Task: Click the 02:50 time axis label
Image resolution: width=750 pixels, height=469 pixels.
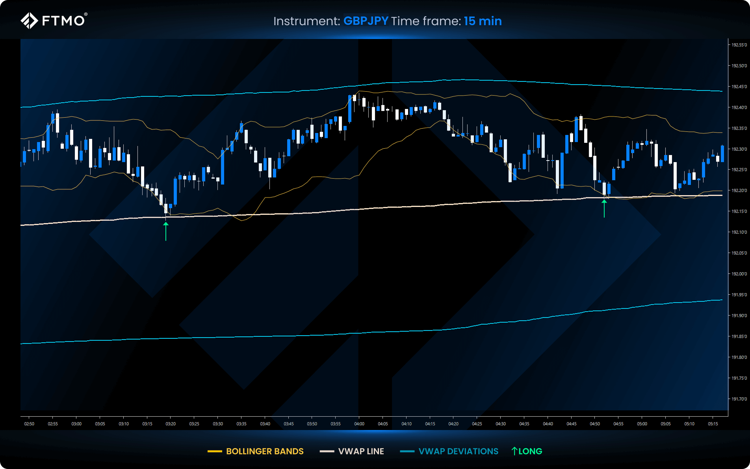Action: [x=29, y=424]
